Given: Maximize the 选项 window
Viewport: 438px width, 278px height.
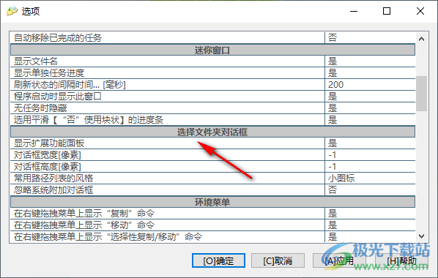Looking at the screenshot, I should [387, 11].
